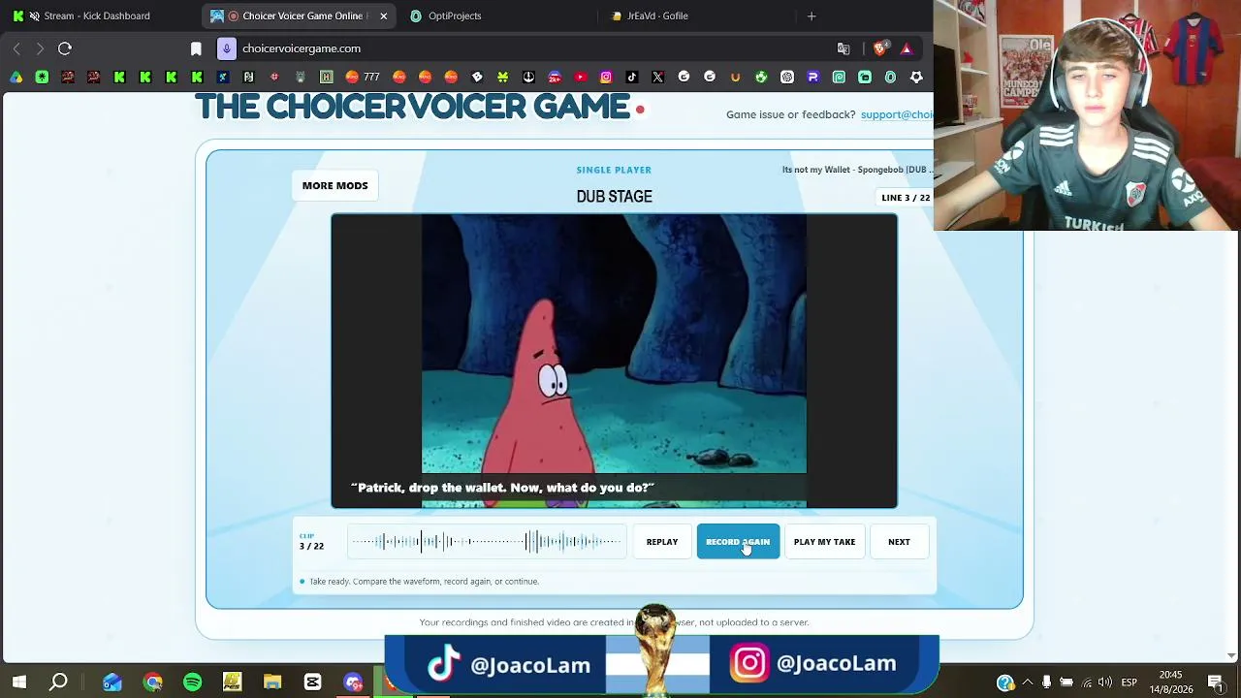
Task: Open Spotify from the taskbar
Action: click(x=192, y=682)
